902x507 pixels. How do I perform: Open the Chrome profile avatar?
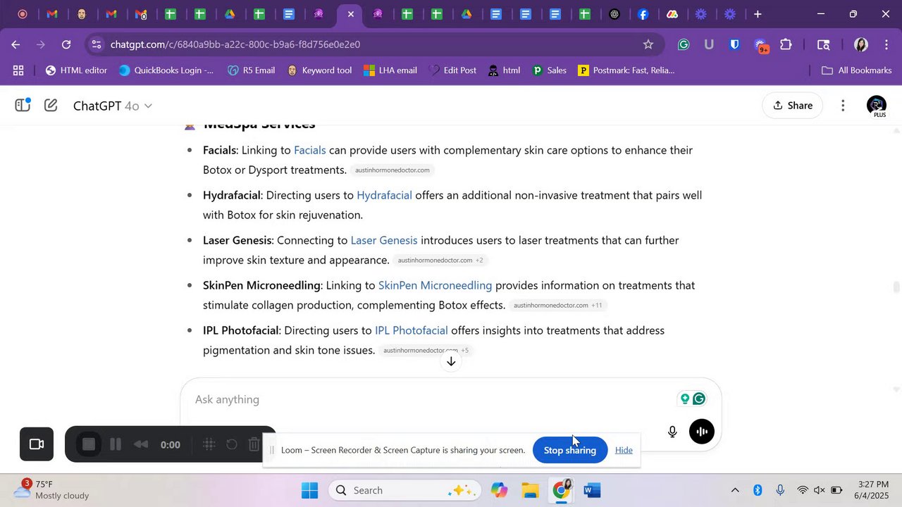coord(861,44)
